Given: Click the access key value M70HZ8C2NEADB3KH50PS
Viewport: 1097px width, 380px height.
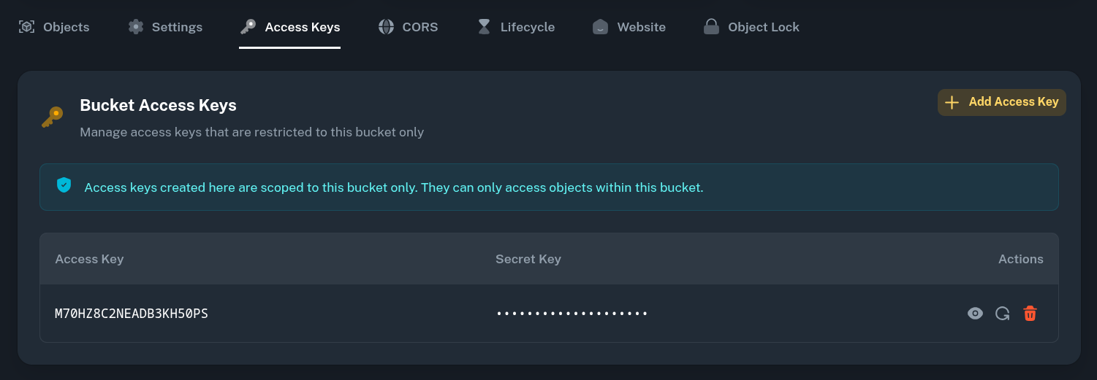Looking at the screenshot, I should click(x=132, y=314).
